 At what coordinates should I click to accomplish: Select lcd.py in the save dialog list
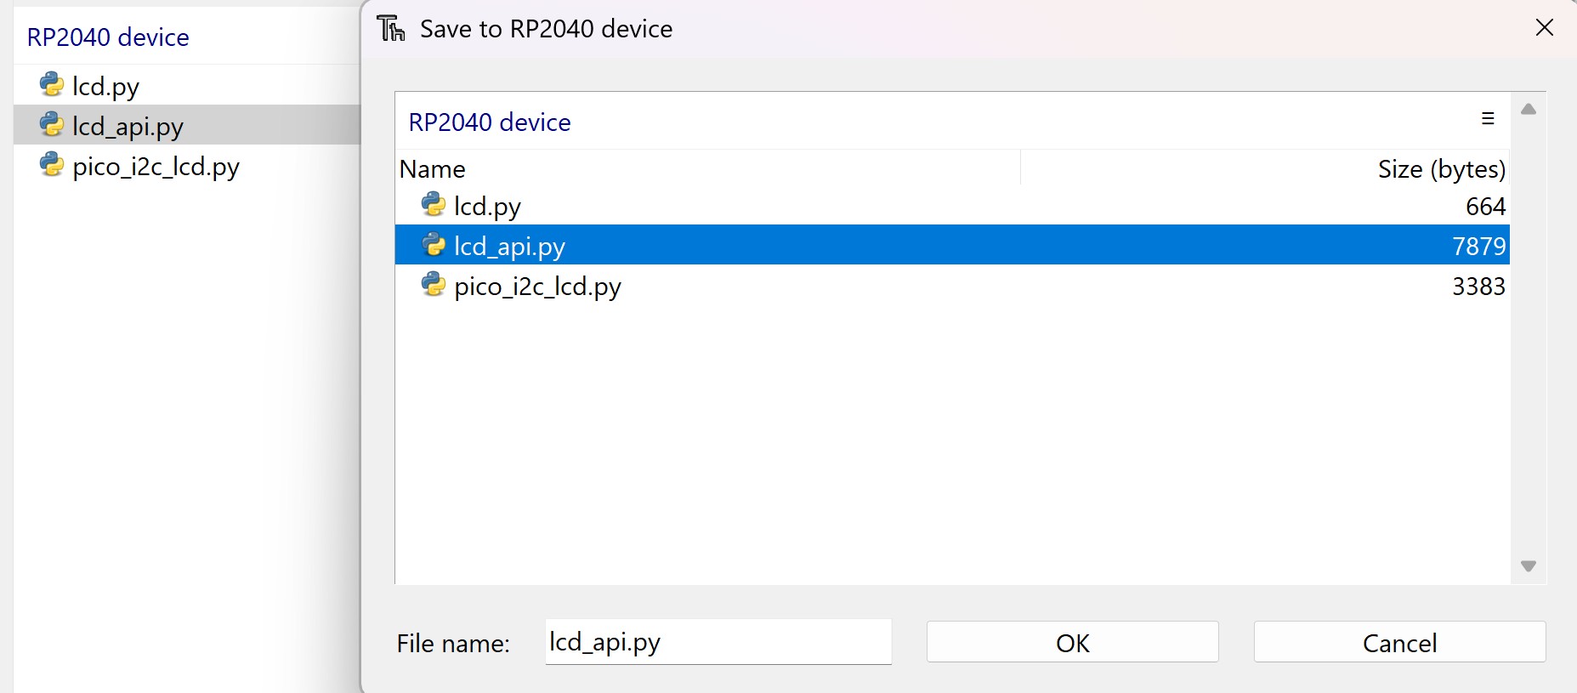(x=487, y=206)
